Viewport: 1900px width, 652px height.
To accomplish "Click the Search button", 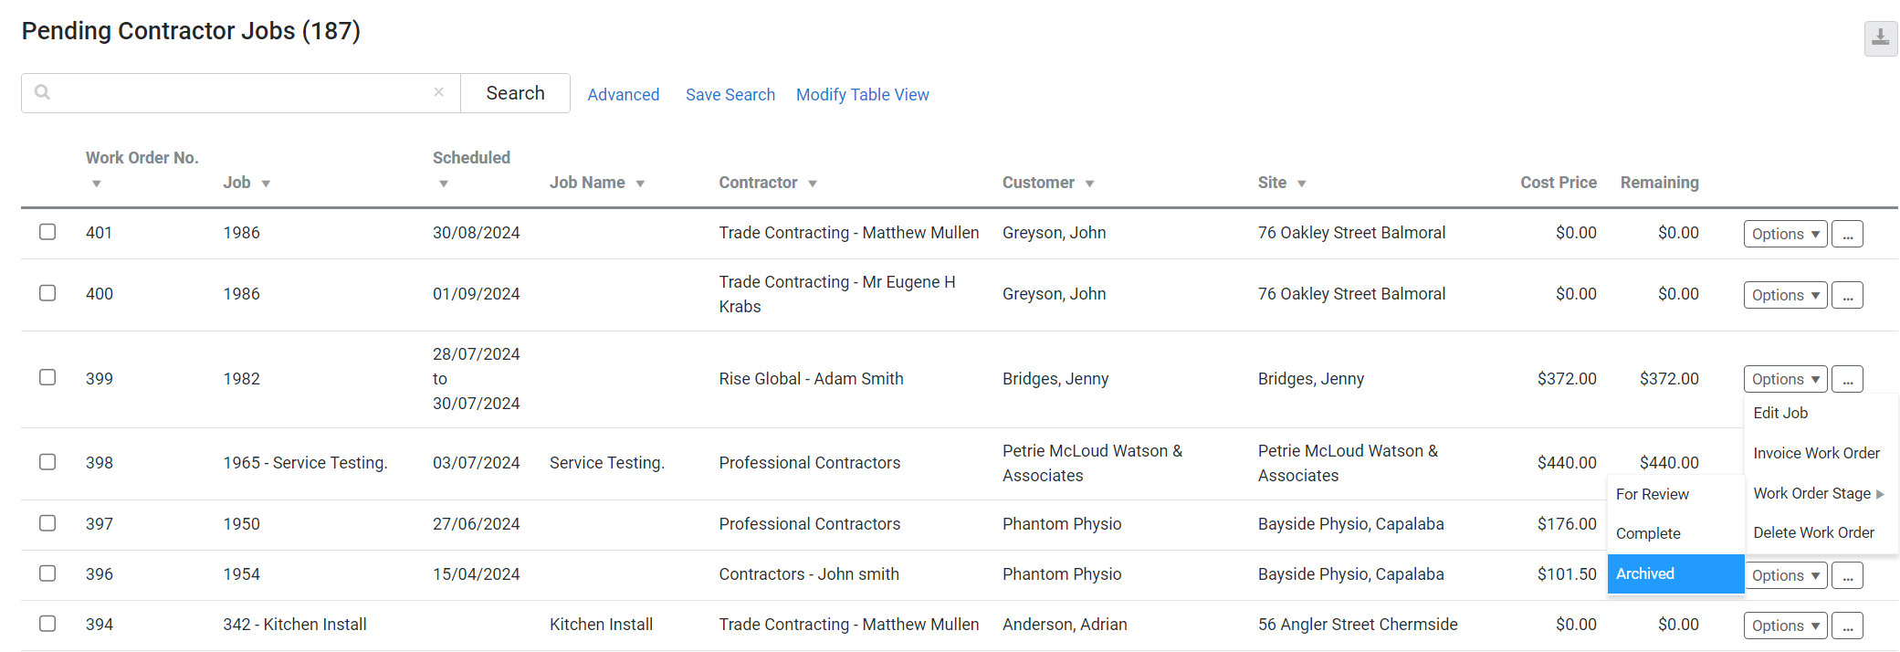I will point(515,93).
